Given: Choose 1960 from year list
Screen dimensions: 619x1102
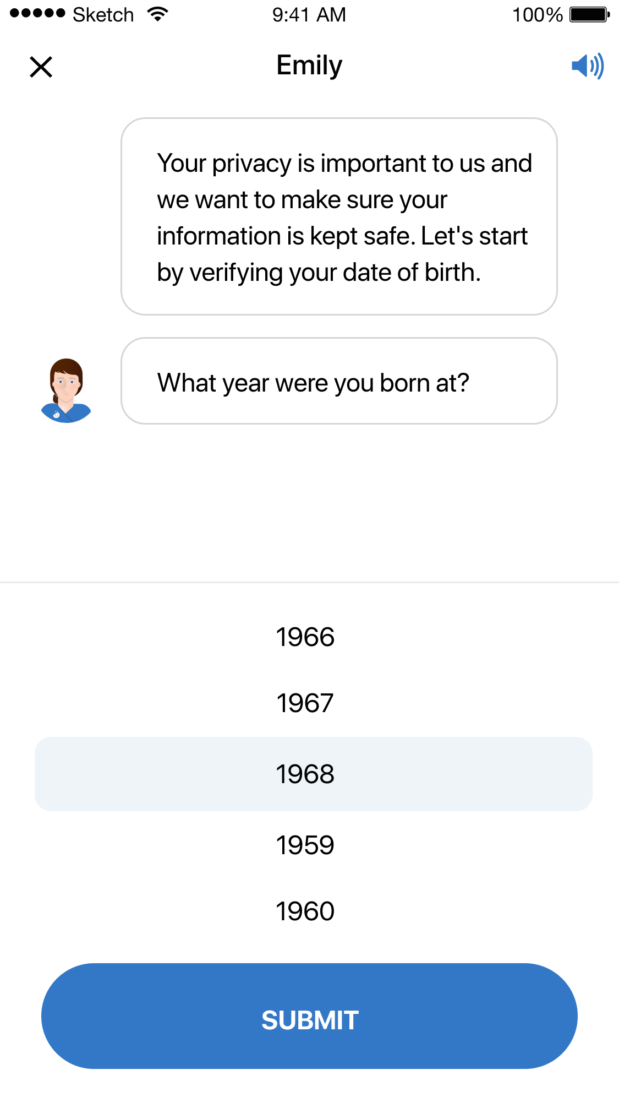Looking at the screenshot, I should [305, 911].
